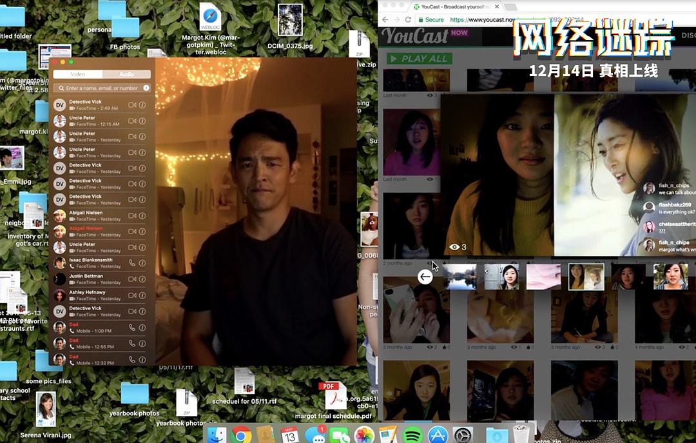The image size is (696, 443).
Task: Click the FaceTime name search field
Action: tap(98, 88)
